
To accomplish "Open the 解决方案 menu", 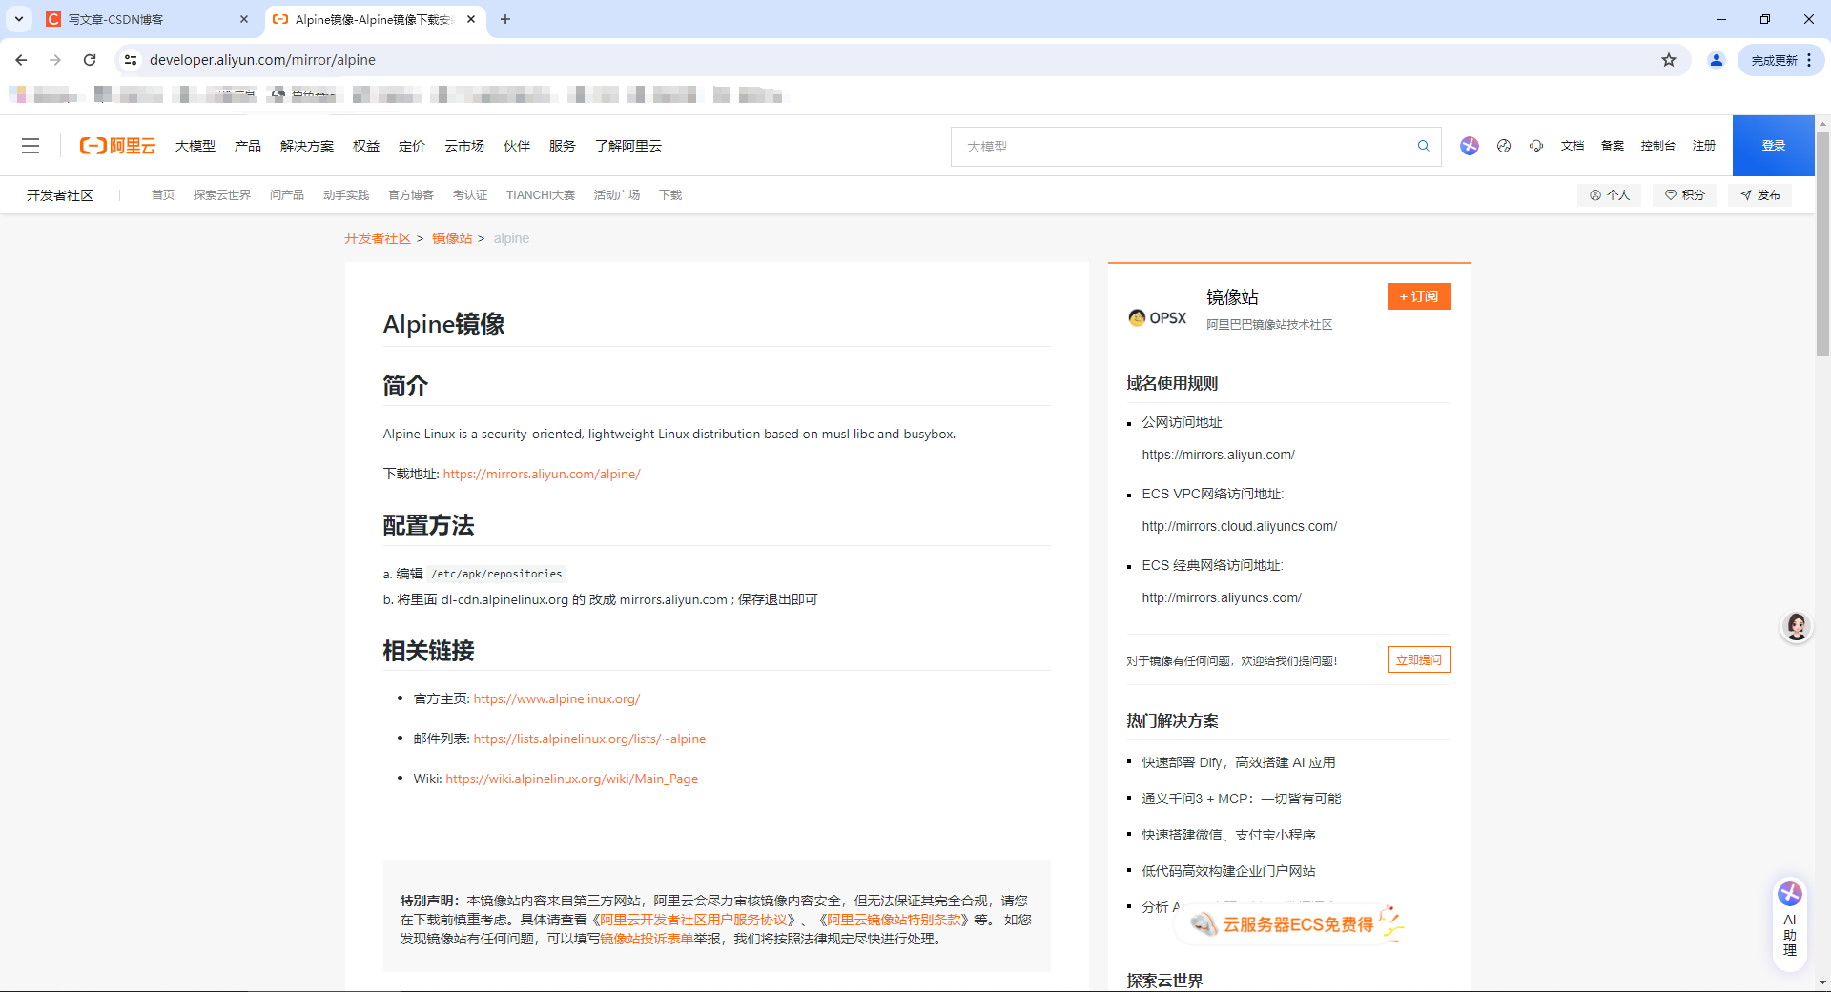I will coord(307,146).
